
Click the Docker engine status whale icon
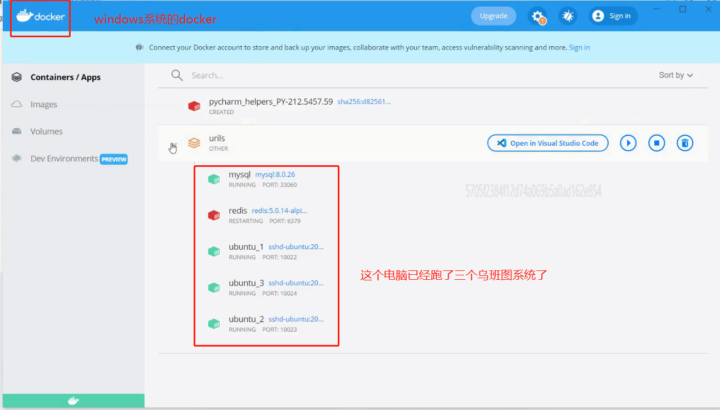pos(73,401)
